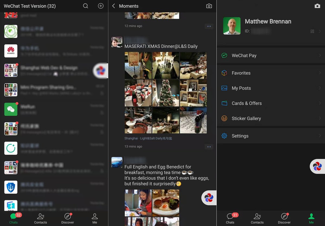Open MASERATI XMAS Dinner poster avatar
This screenshot has height=226, width=325.
point(117,42)
